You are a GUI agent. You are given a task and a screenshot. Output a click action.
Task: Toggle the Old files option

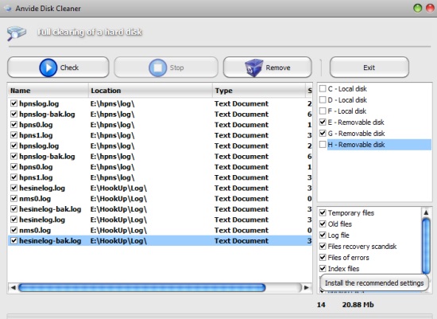(323, 224)
